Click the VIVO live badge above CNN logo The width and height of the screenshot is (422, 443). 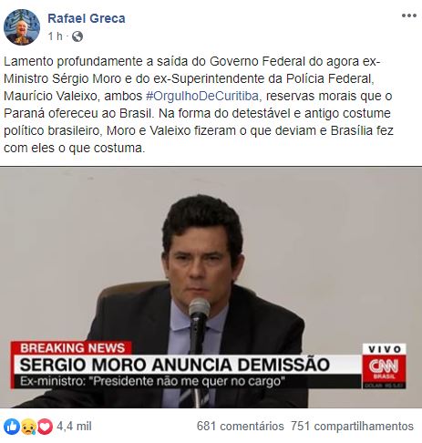tap(385, 349)
